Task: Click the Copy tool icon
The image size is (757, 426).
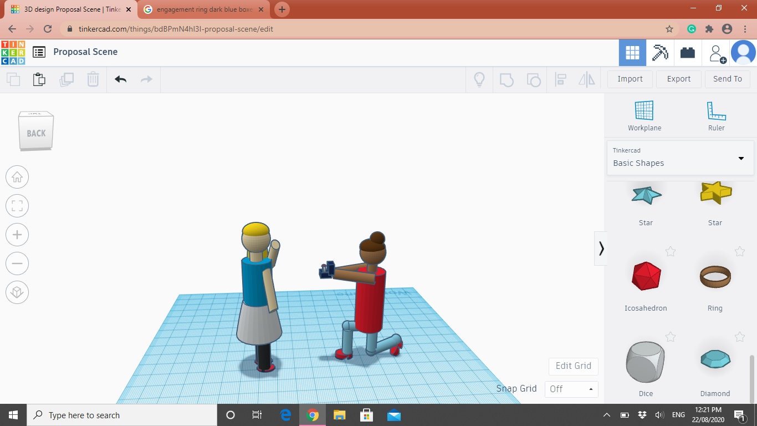Action: (13, 79)
